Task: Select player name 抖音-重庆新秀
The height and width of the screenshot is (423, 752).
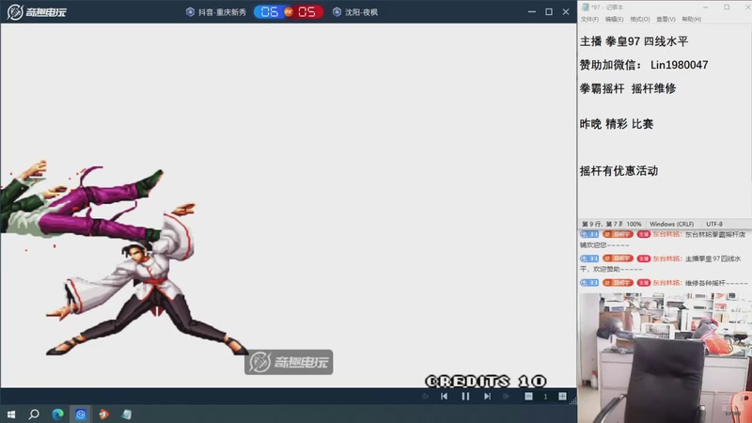Action: [x=222, y=12]
